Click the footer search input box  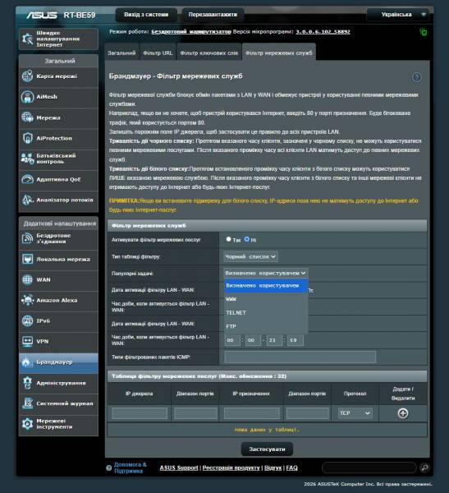click(369, 468)
